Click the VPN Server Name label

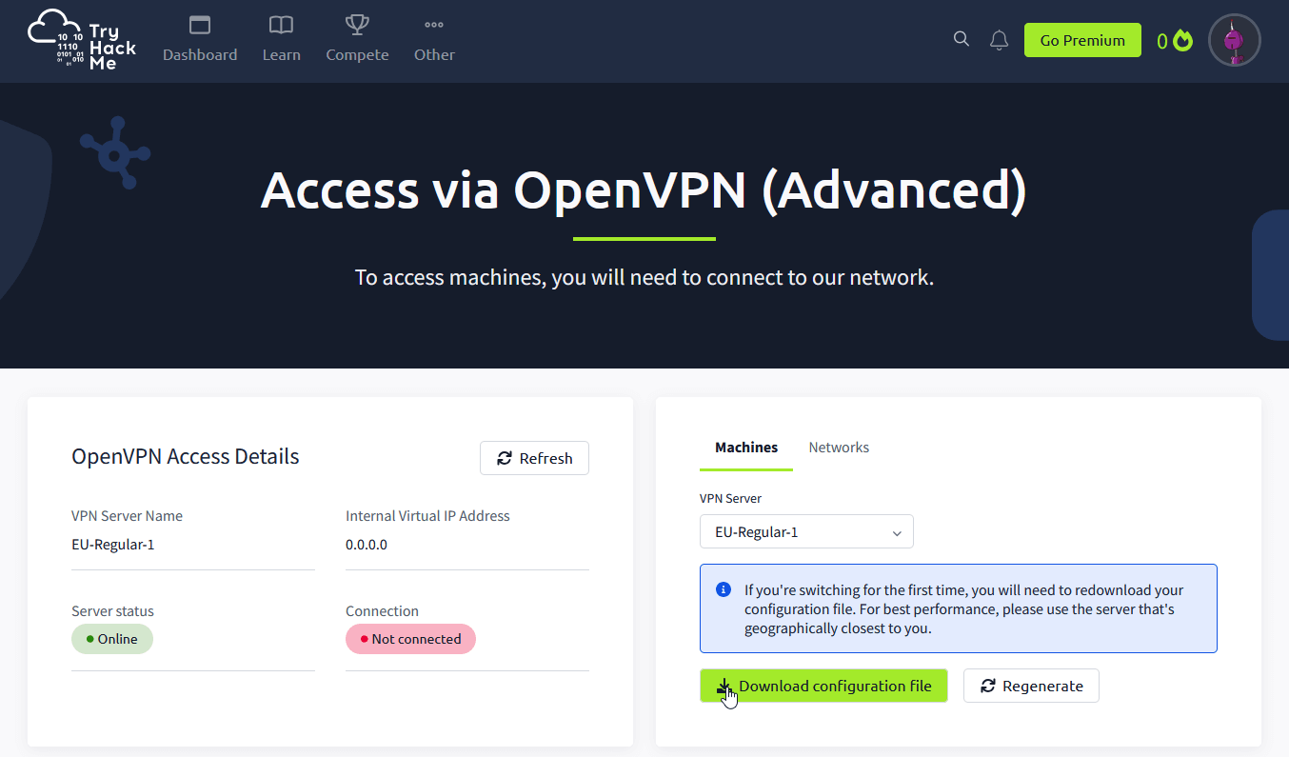coord(127,516)
